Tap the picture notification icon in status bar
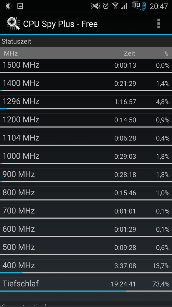 (20, 6)
